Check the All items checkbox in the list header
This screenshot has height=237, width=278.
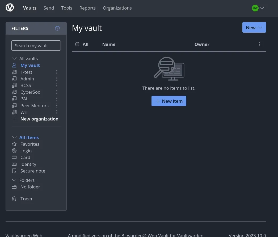[x=77, y=44]
